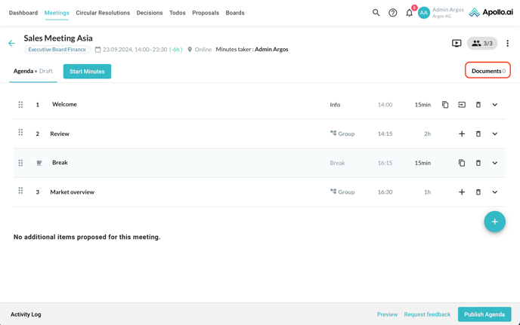The height and width of the screenshot is (325, 520).
Task: Click the search magnifier icon
Action: coord(376,13)
